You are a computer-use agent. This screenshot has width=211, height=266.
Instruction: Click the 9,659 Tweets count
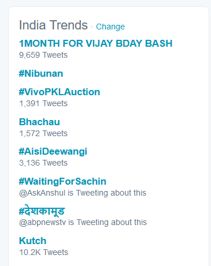click(43, 55)
